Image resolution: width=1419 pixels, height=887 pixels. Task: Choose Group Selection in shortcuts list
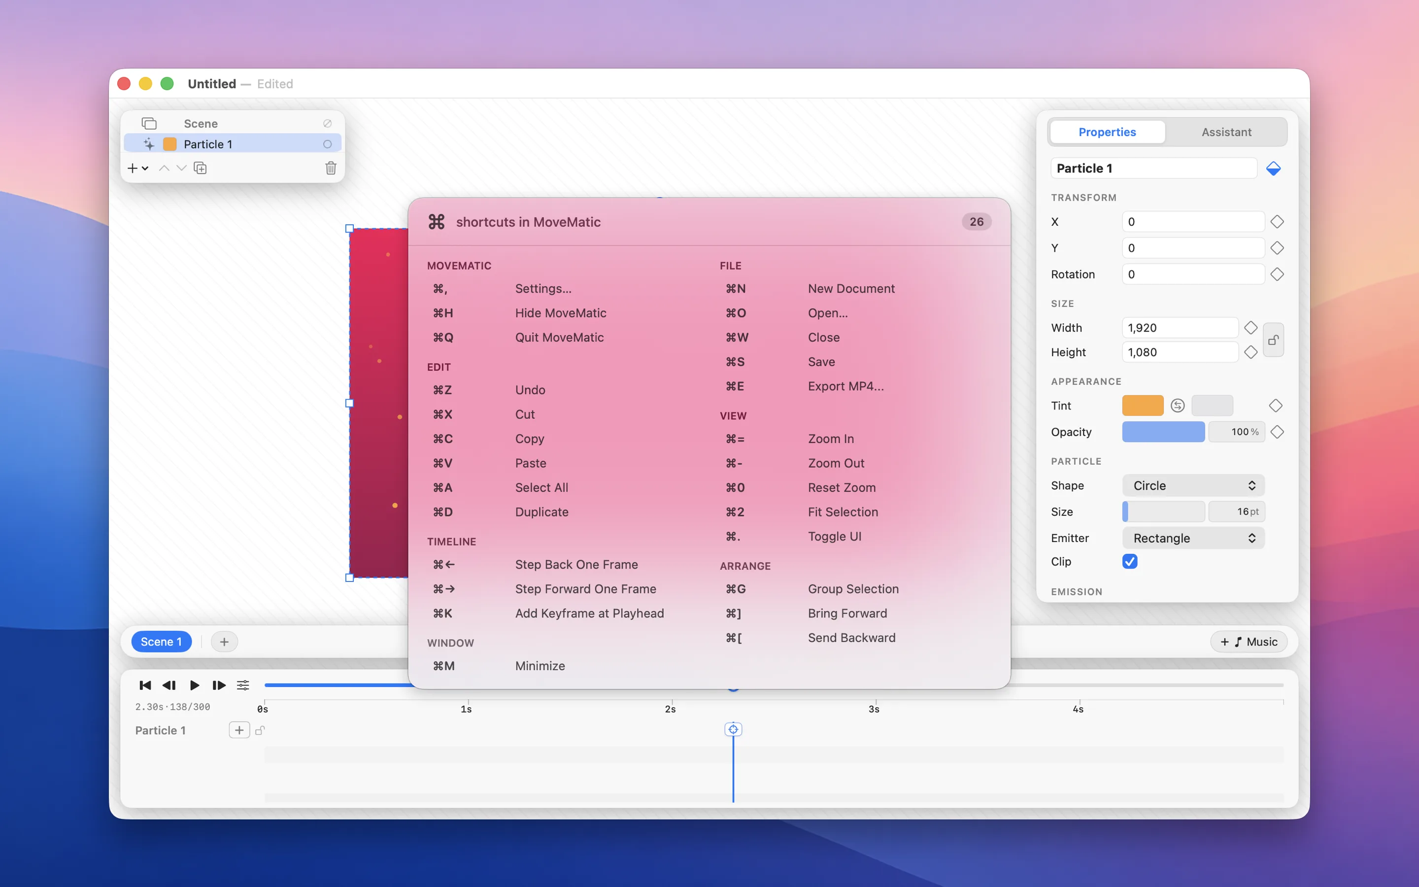click(x=852, y=588)
